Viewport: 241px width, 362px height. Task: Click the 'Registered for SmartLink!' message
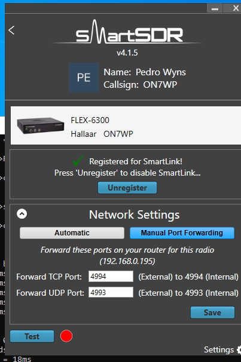click(136, 161)
